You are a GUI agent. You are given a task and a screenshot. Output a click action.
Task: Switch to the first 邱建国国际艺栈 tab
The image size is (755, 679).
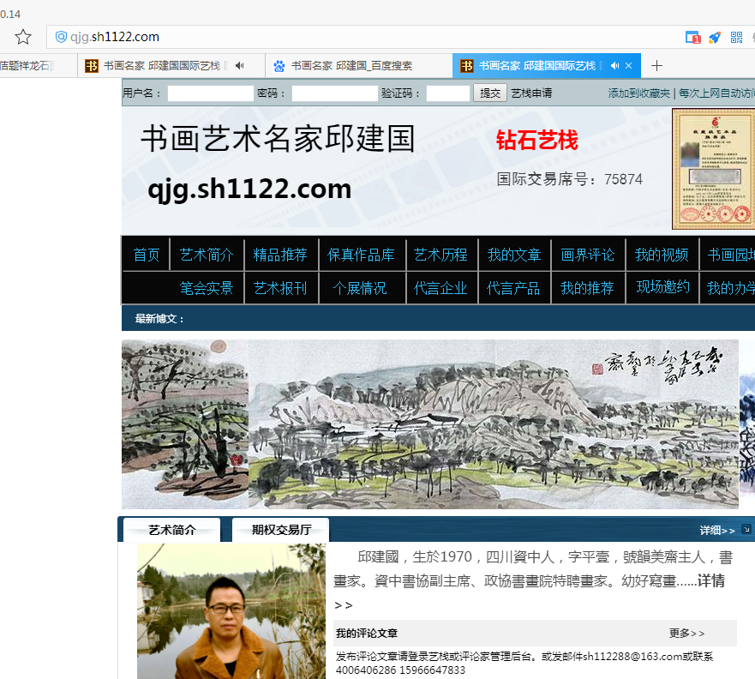coord(171,65)
